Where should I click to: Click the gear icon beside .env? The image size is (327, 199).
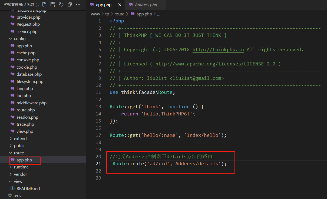click(10, 195)
